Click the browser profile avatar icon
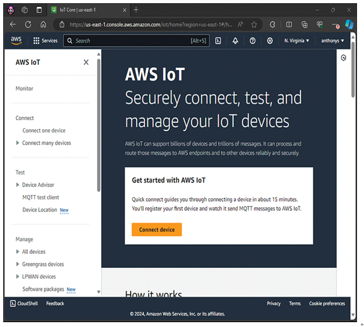Screen dimensions: 364x327 tap(11, 10)
